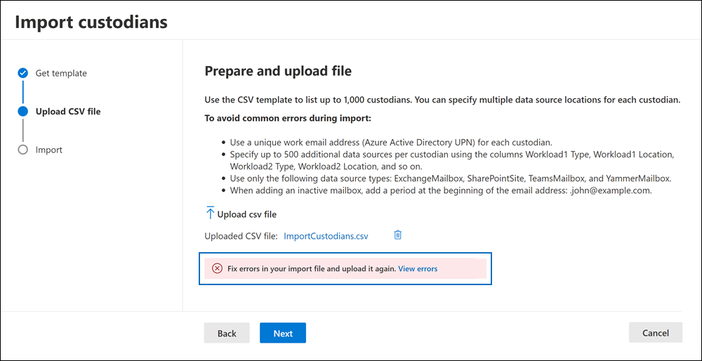Click the Upload csv file label
This screenshot has width=702, height=361.
246,214
